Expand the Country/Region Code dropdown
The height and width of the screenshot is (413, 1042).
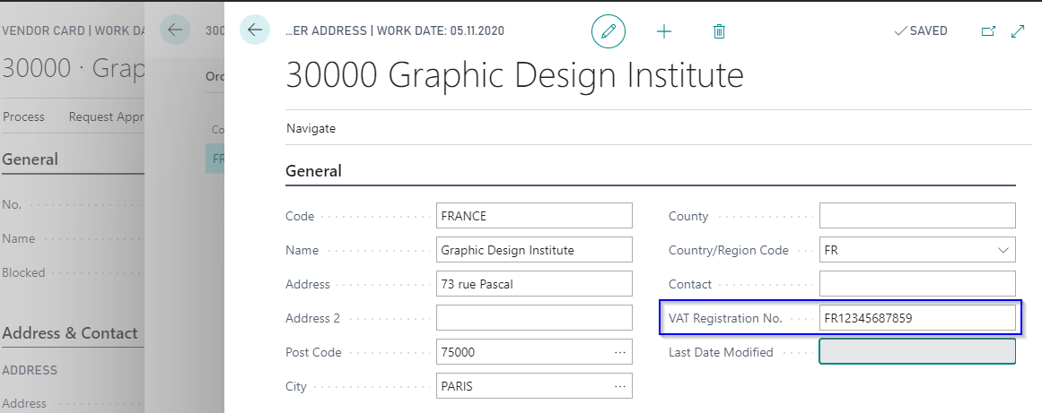(1003, 251)
